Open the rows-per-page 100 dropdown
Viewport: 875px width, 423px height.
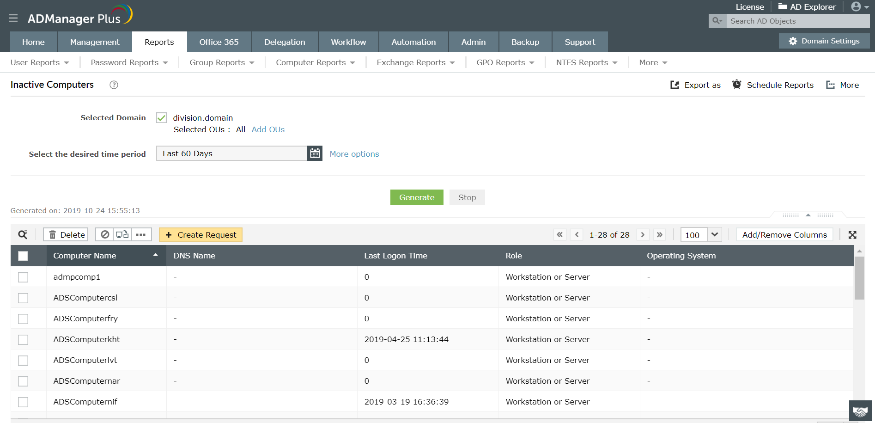[714, 235]
